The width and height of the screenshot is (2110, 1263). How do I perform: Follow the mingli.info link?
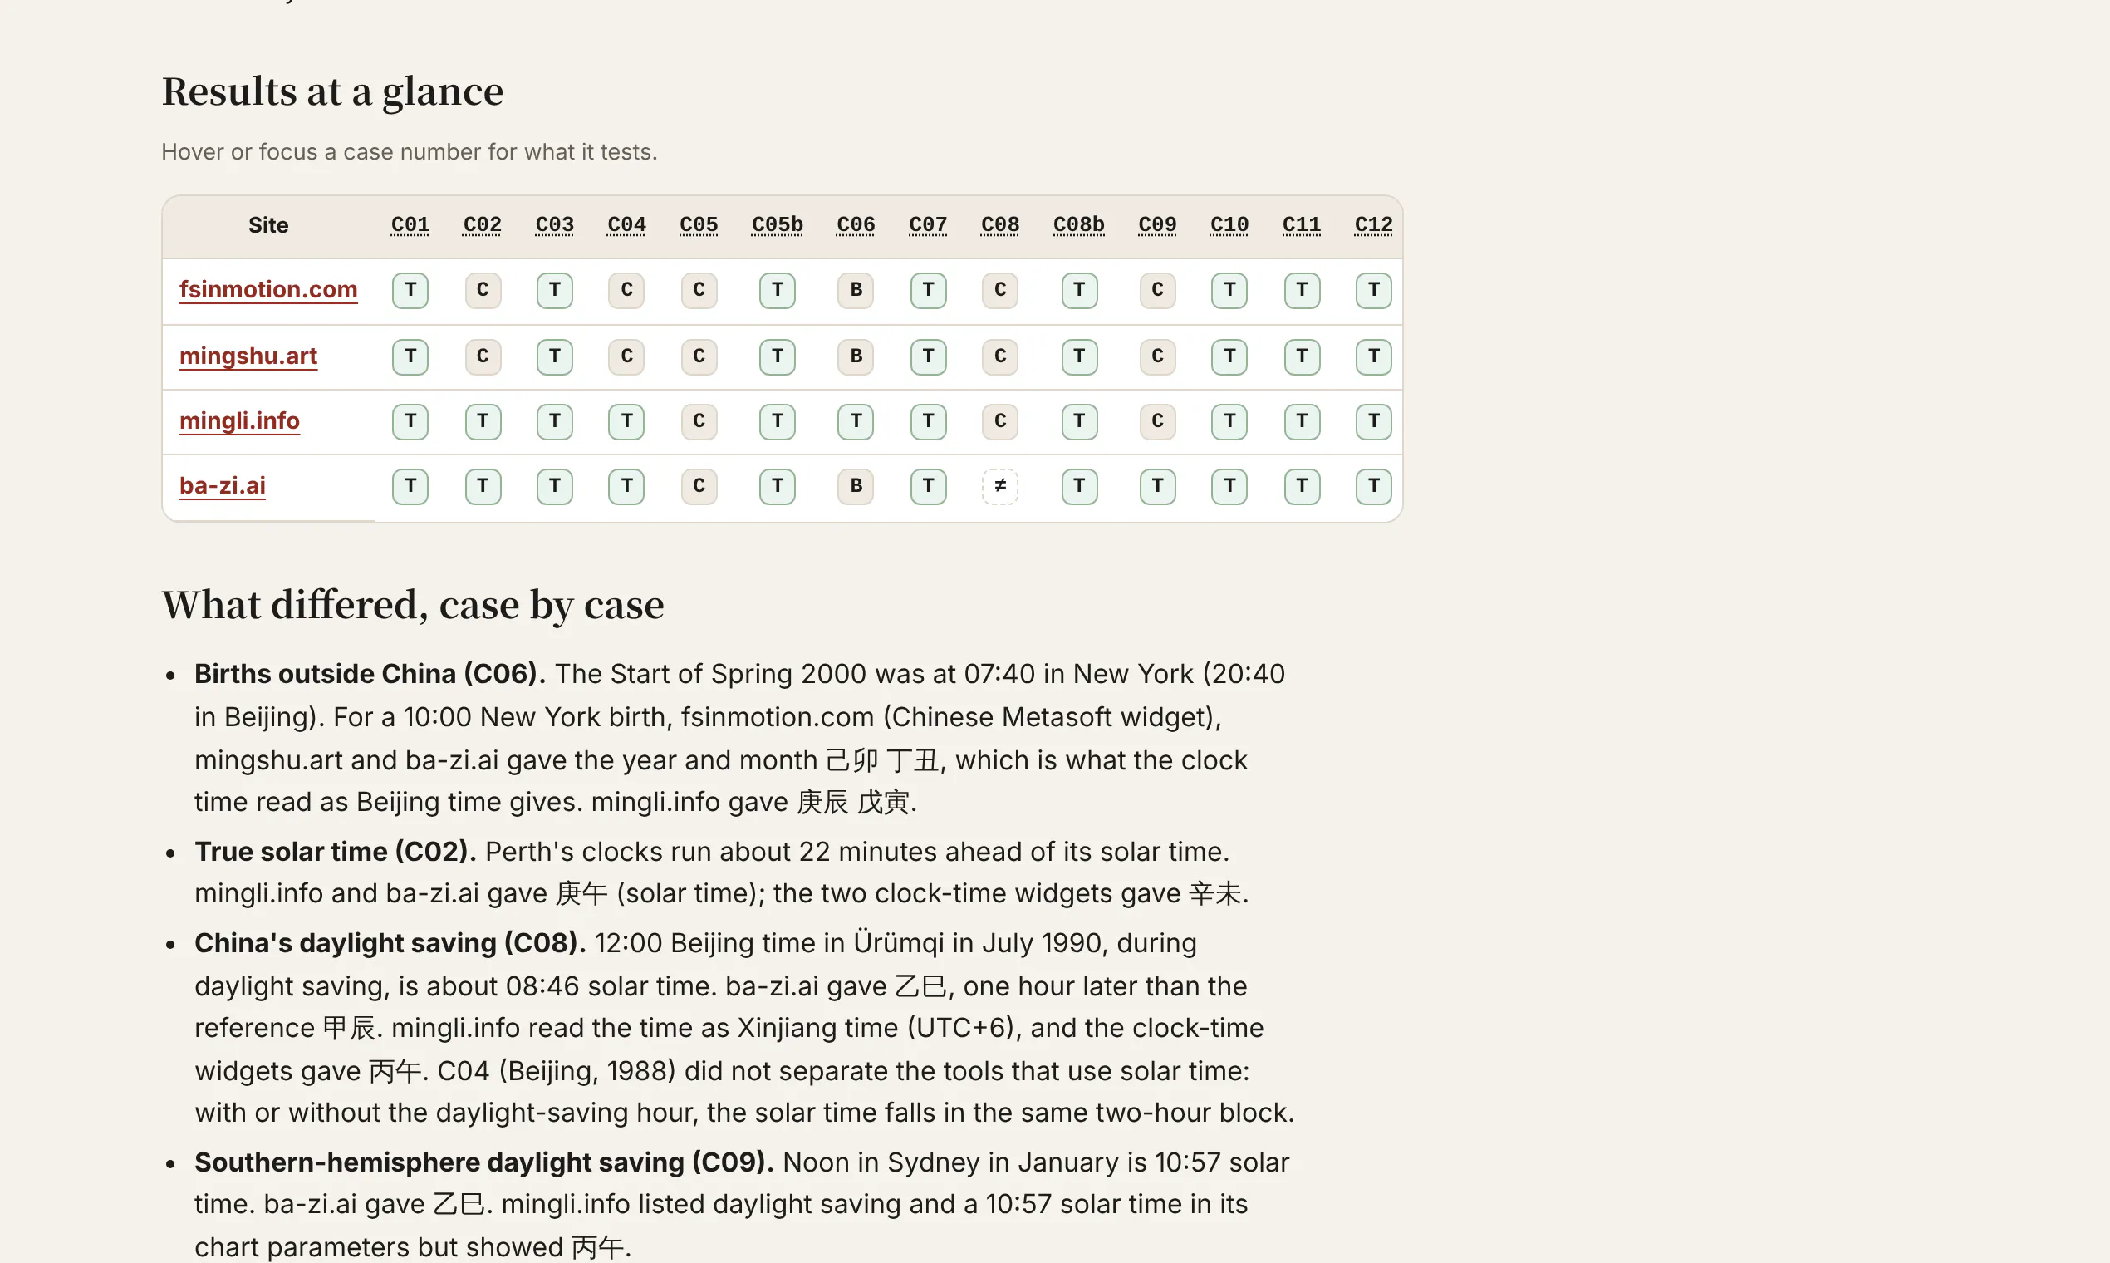(239, 420)
